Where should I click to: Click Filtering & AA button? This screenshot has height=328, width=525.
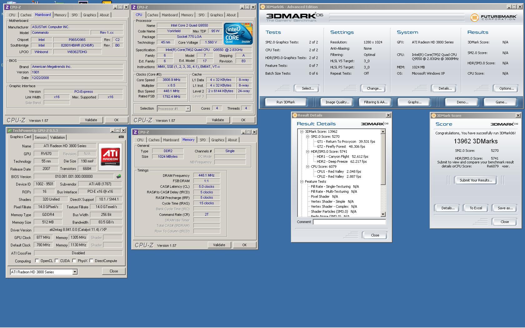click(375, 102)
